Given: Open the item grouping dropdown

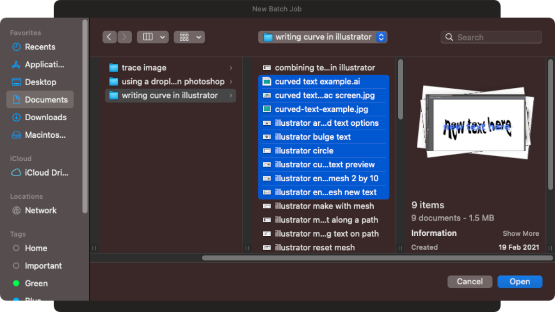Looking at the screenshot, I should pyautogui.click(x=189, y=37).
